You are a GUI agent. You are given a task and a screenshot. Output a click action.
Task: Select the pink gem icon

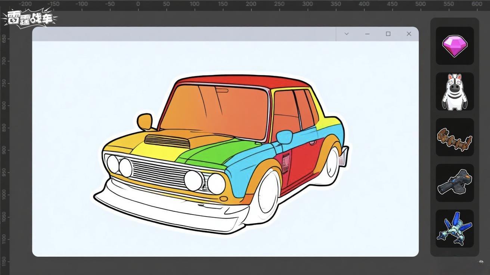click(x=455, y=46)
